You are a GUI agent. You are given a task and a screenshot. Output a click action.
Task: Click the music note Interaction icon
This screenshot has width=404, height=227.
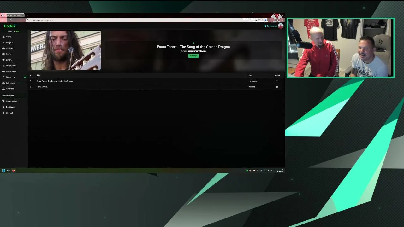click(3, 77)
